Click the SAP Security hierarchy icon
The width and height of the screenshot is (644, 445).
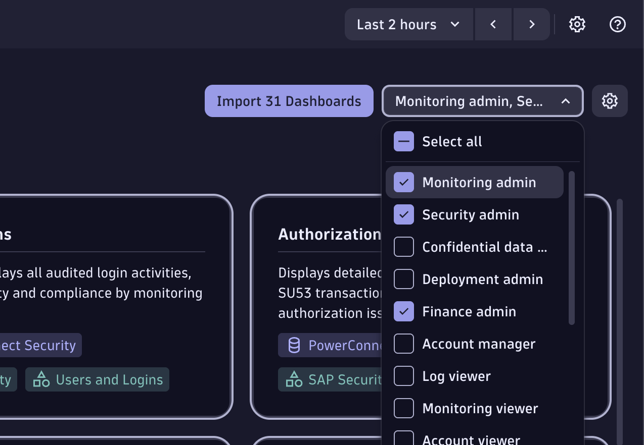pyautogui.click(x=294, y=379)
